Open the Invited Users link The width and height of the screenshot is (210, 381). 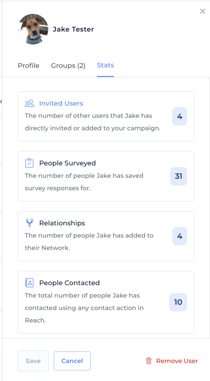pos(61,103)
